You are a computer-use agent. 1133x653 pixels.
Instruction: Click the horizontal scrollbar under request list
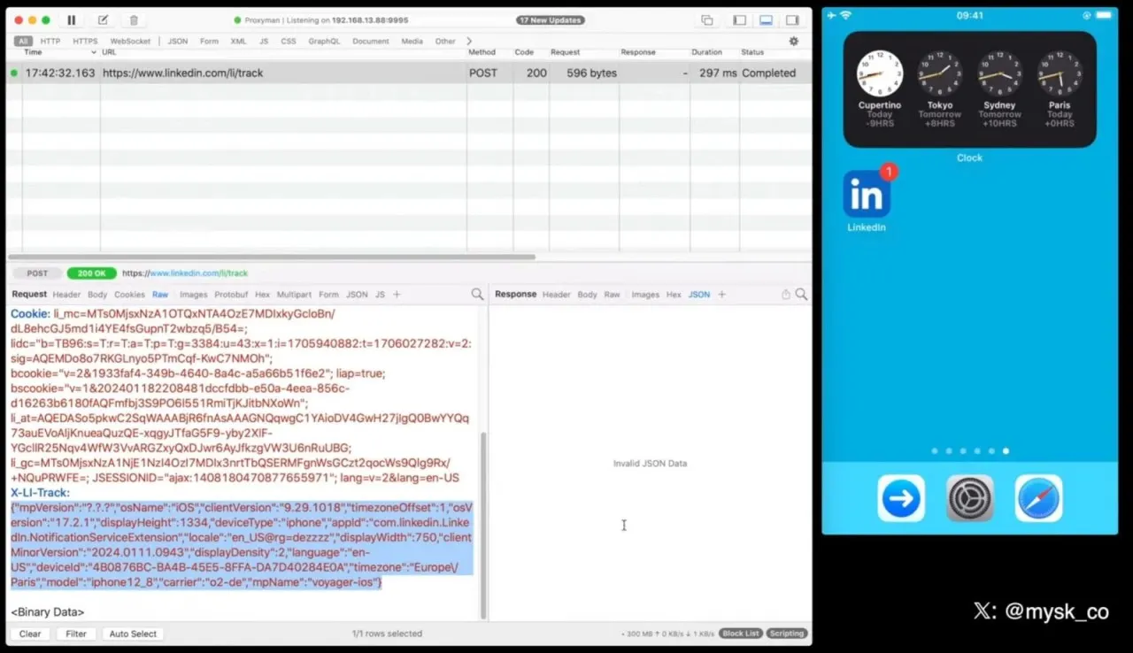click(x=273, y=257)
